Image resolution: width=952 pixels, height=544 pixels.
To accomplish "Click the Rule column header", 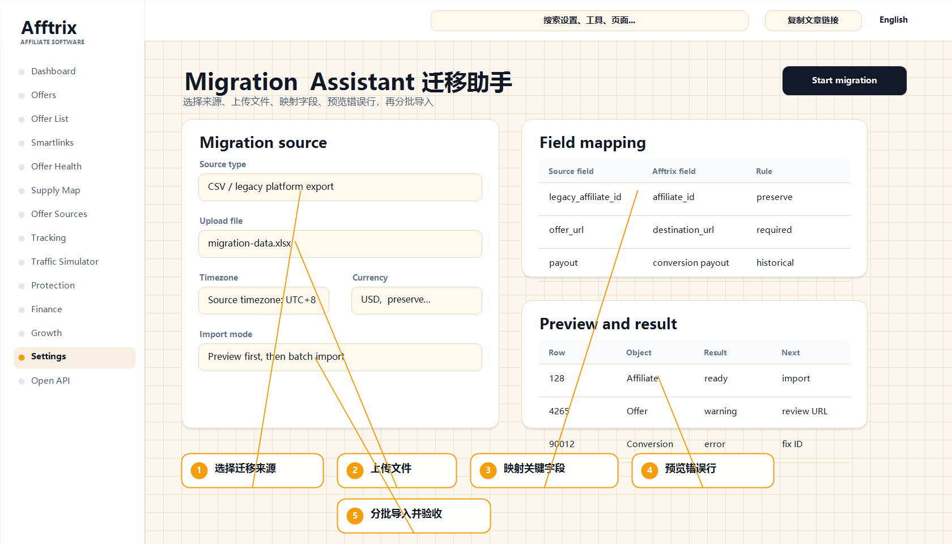I will (764, 171).
